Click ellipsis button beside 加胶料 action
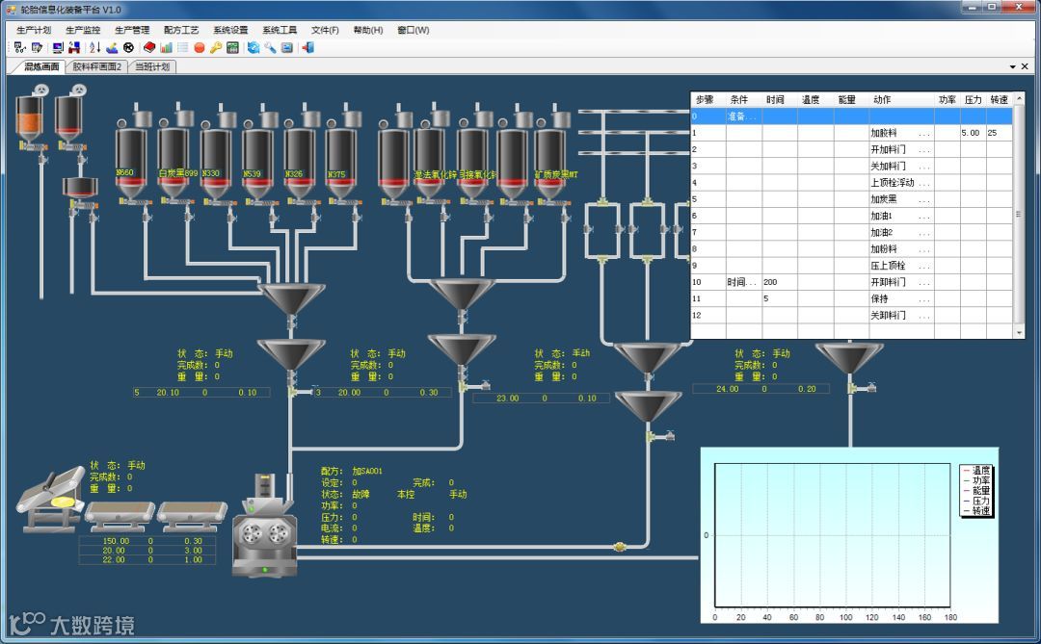Screen dimensions: 1041x644 tap(923, 134)
